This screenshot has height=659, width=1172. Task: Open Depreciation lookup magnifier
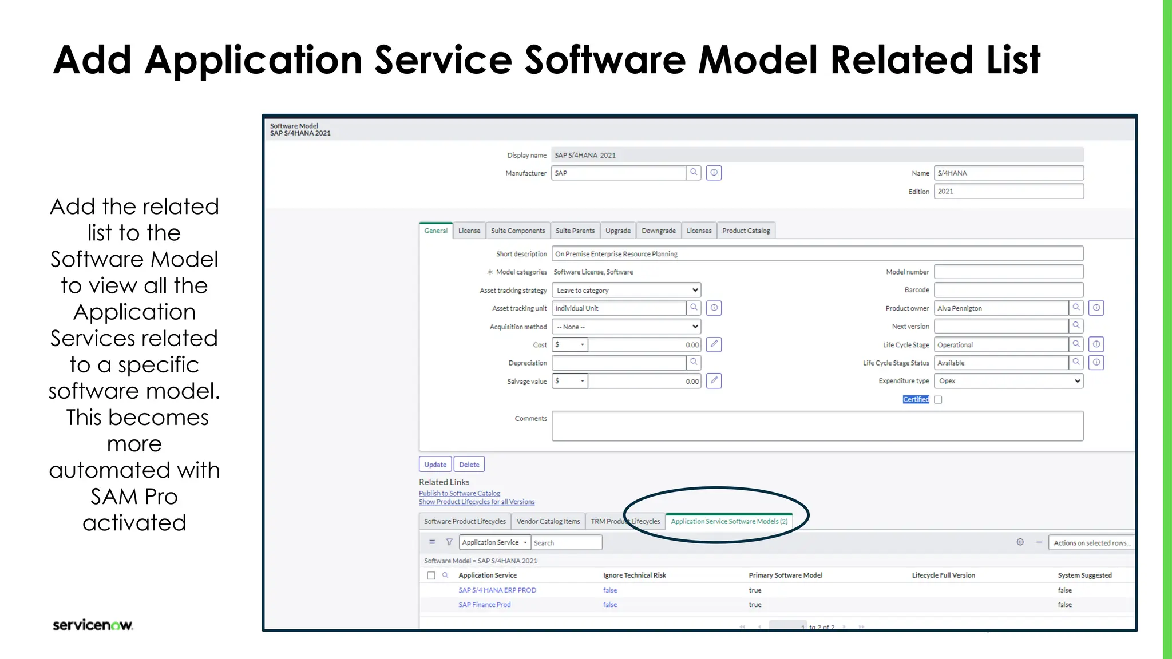(694, 362)
